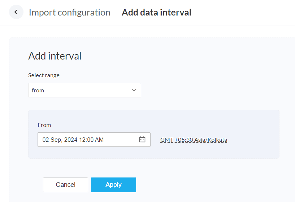This screenshot has height=202, width=295.
Task: Expand the Select range chevron arrow
Action: (x=134, y=90)
